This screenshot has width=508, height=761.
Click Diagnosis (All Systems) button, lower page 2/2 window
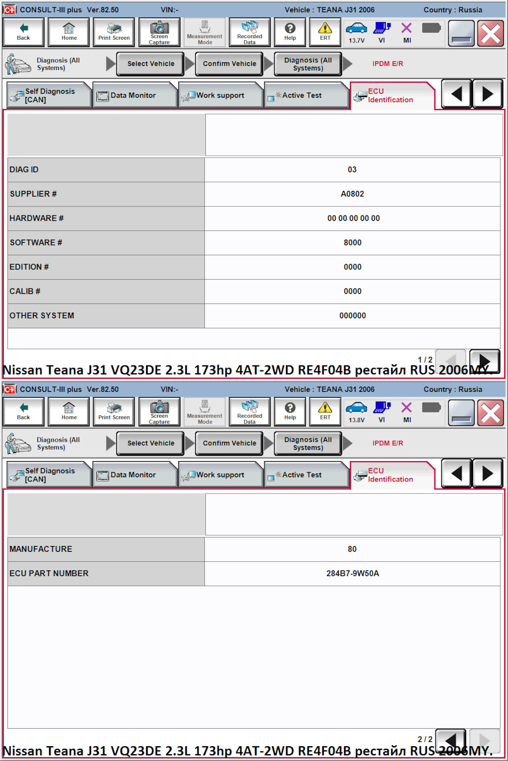(x=308, y=443)
